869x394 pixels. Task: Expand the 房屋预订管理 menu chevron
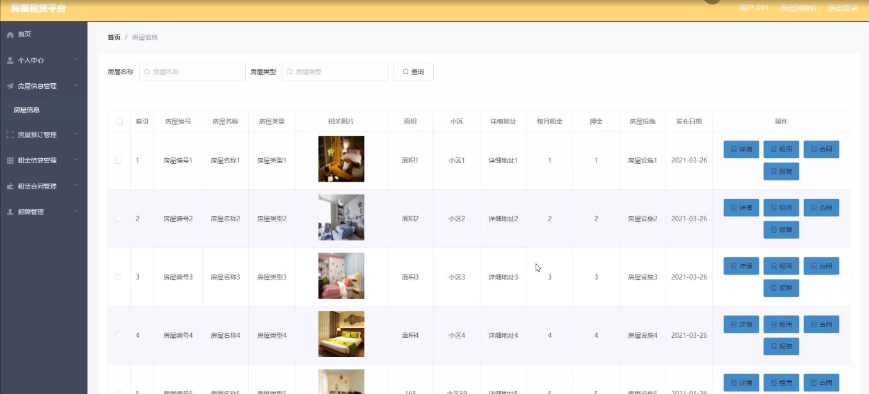pyautogui.click(x=76, y=134)
